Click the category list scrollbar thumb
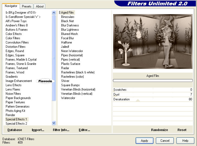Image resolution: width=197 pixels, height=146 pixels. tap(54, 58)
